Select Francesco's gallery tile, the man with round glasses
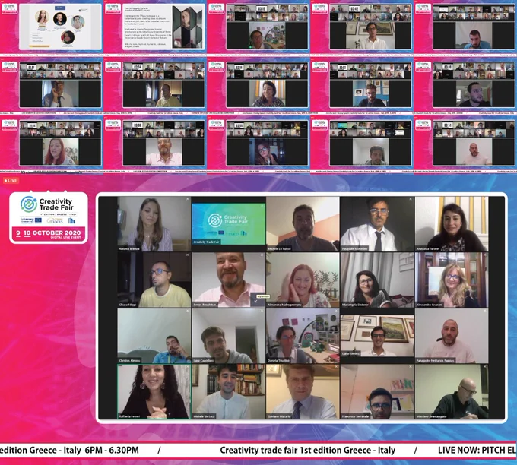Image resolution: width=517 pixels, height=465 pixels. [377, 391]
